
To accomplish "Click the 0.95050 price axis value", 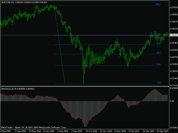I will point(174,15).
